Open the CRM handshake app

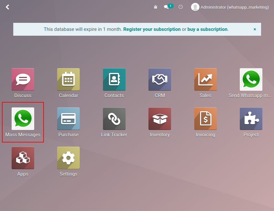click(160, 79)
